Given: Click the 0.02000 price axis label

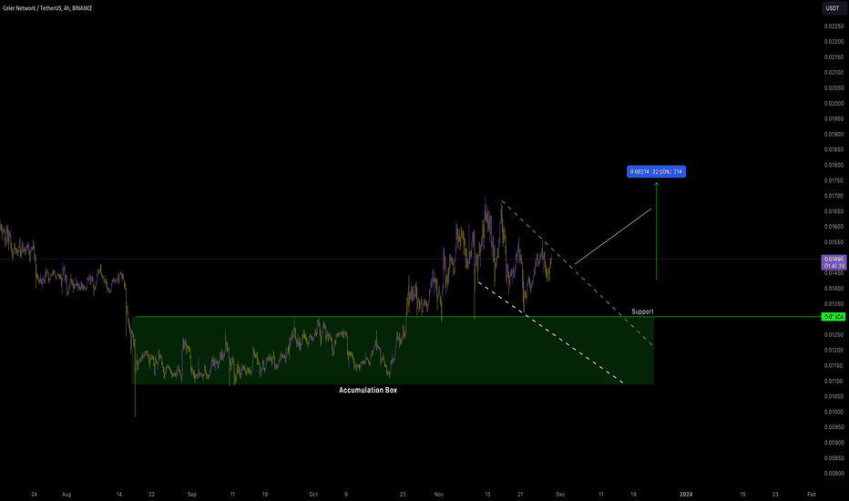Looking at the screenshot, I should (834, 104).
